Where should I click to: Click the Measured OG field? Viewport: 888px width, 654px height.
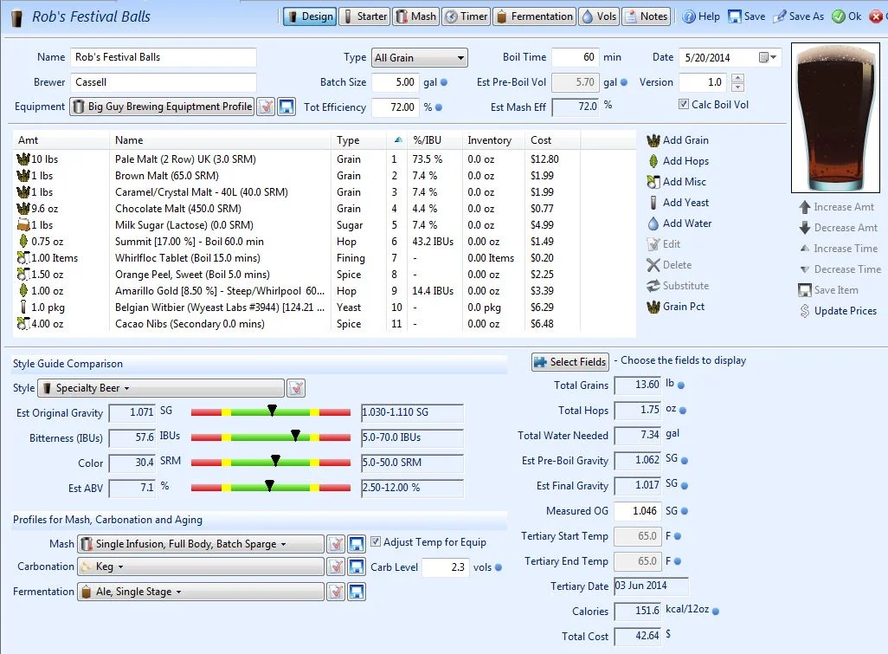[638, 511]
